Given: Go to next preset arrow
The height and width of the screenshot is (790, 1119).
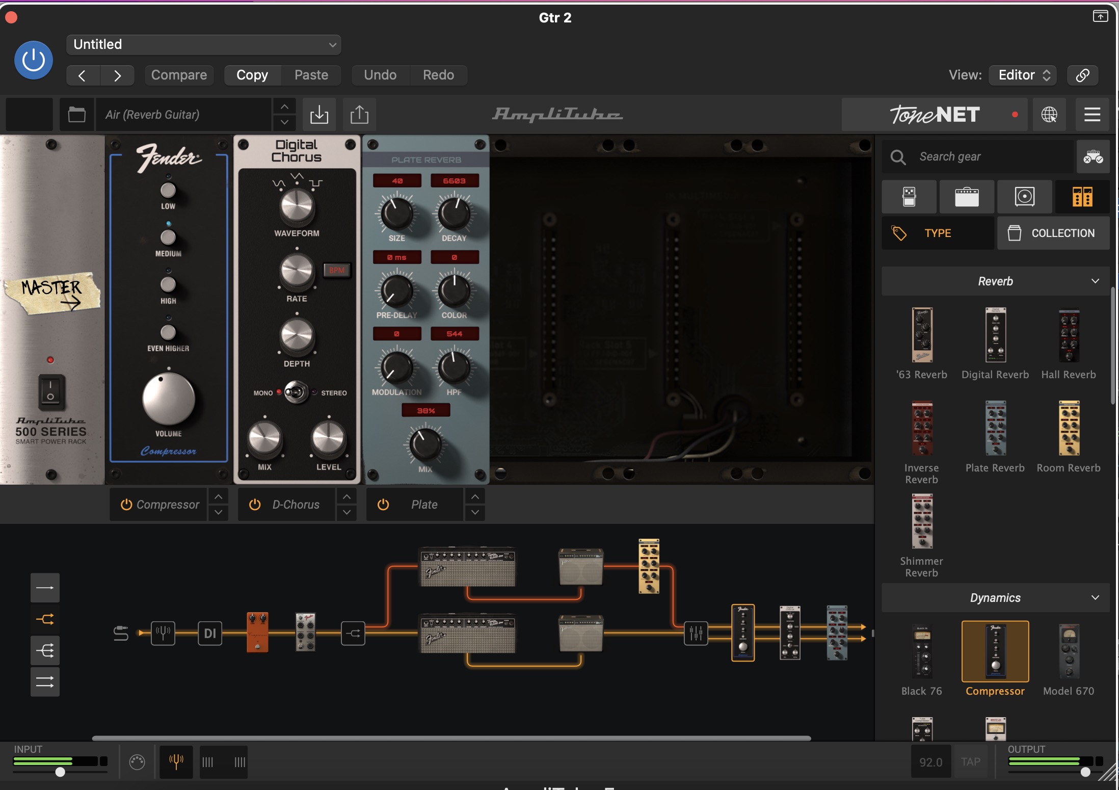Looking at the screenshot, I should tap(117, 75).
